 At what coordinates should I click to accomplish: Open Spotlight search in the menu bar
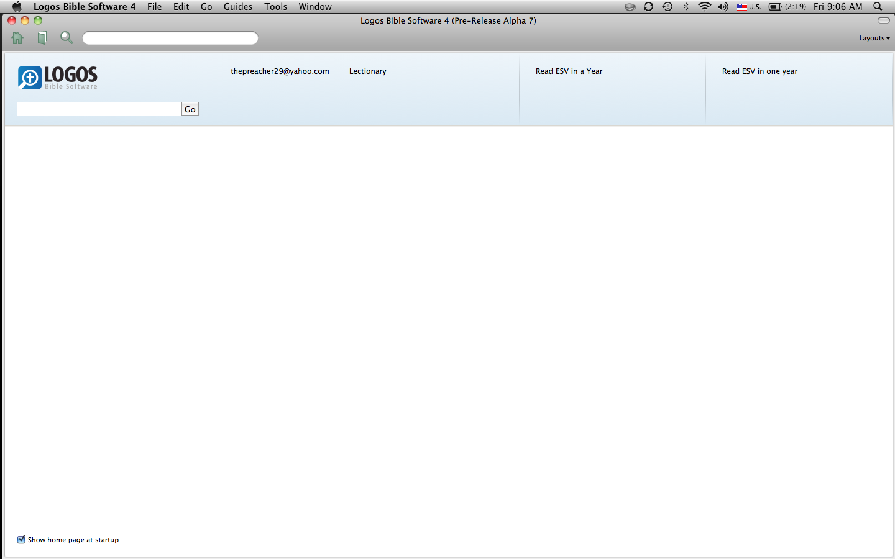click(x=878, y=6)
